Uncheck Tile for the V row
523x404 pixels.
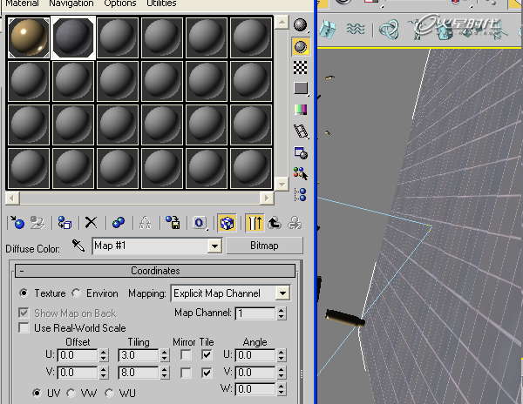coord(207,373)
